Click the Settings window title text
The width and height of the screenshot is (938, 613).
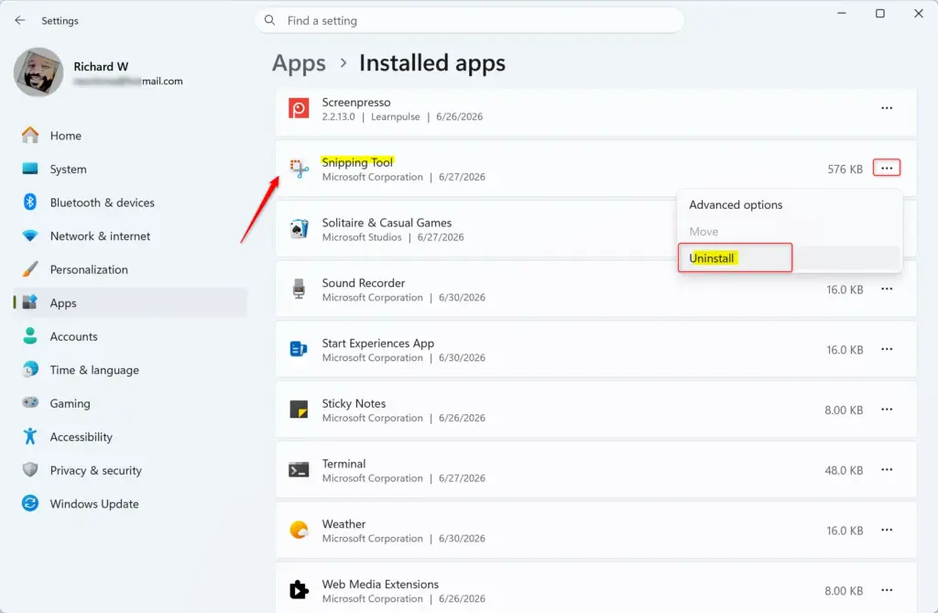(60, 21)
